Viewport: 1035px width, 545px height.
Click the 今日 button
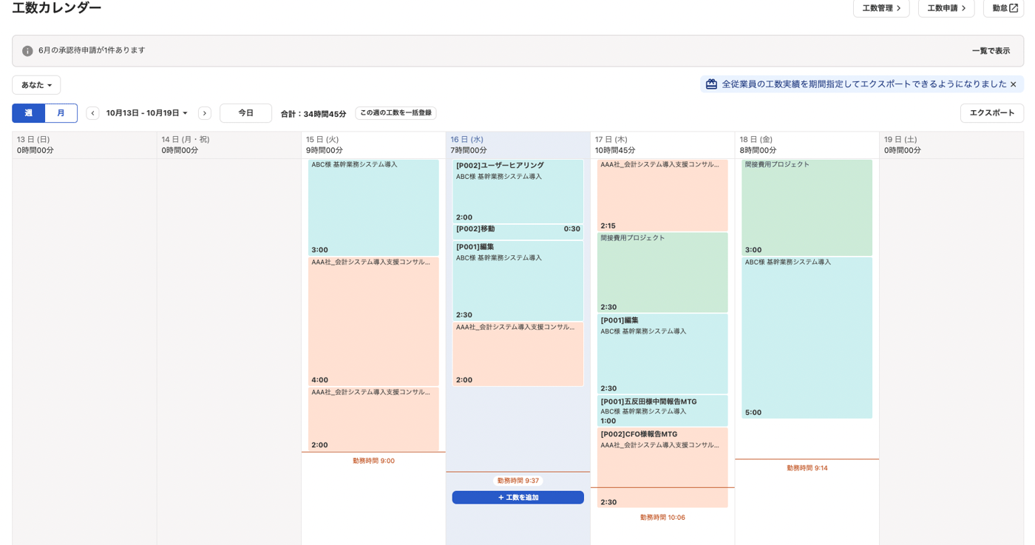pos(245,113)
